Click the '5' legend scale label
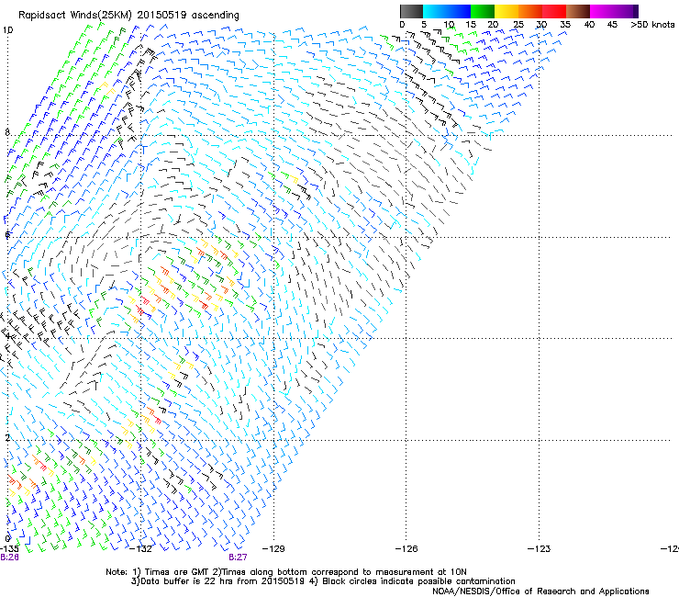 pyautogui.click(x=424, y=25)
